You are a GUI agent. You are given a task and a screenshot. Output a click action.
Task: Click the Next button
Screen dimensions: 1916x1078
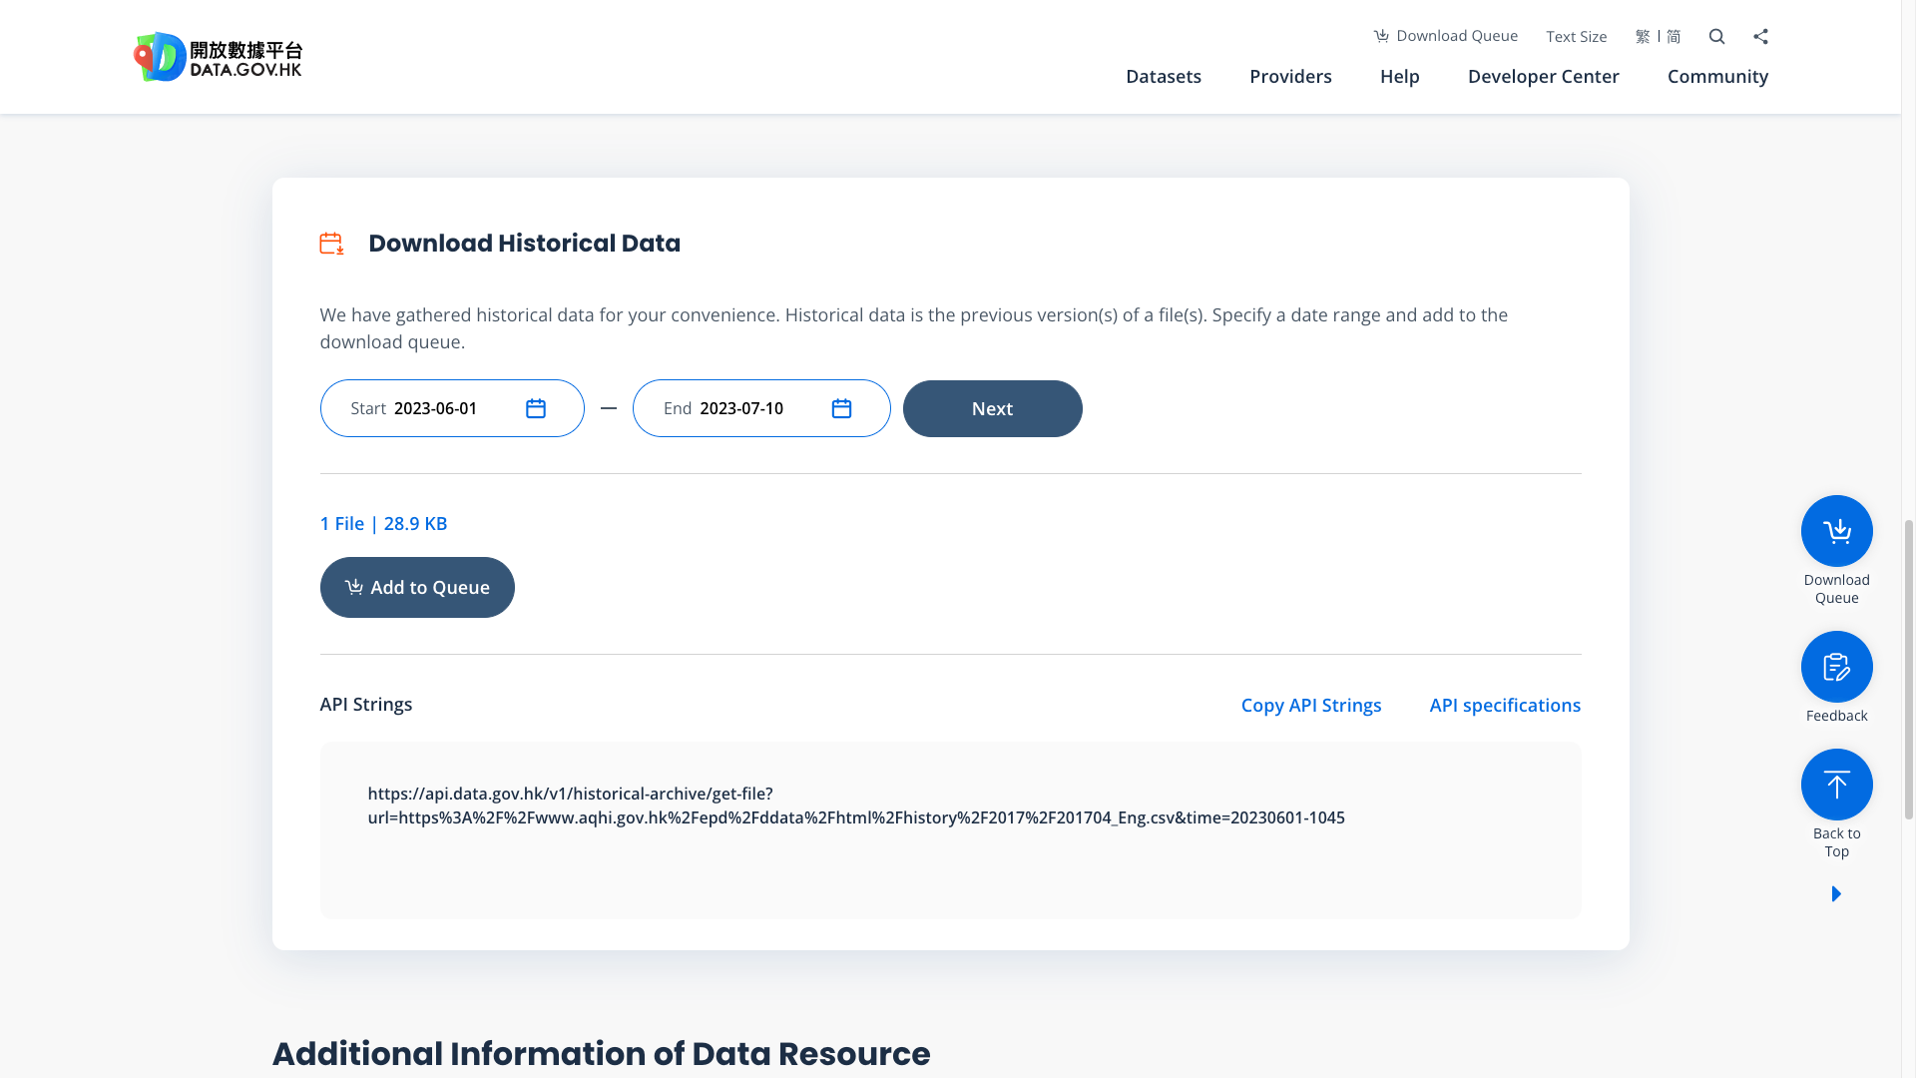coord(992,408)
